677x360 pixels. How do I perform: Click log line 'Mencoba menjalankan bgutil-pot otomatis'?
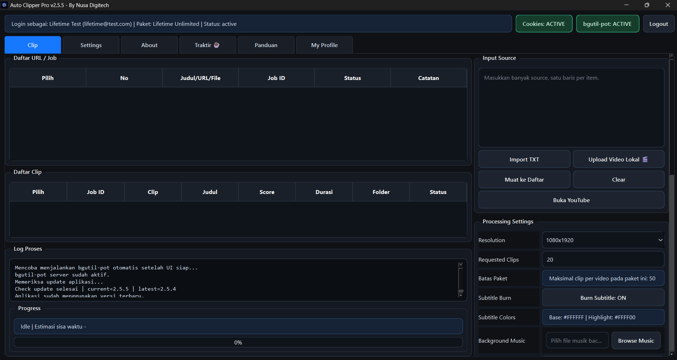(106, 268)
